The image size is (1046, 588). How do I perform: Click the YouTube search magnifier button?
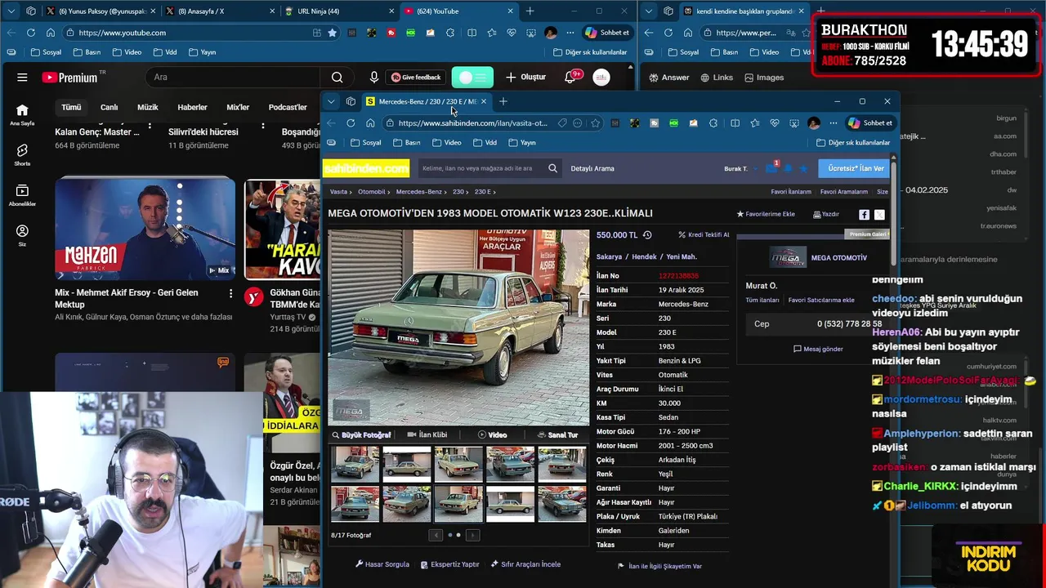tap(337, 78)
